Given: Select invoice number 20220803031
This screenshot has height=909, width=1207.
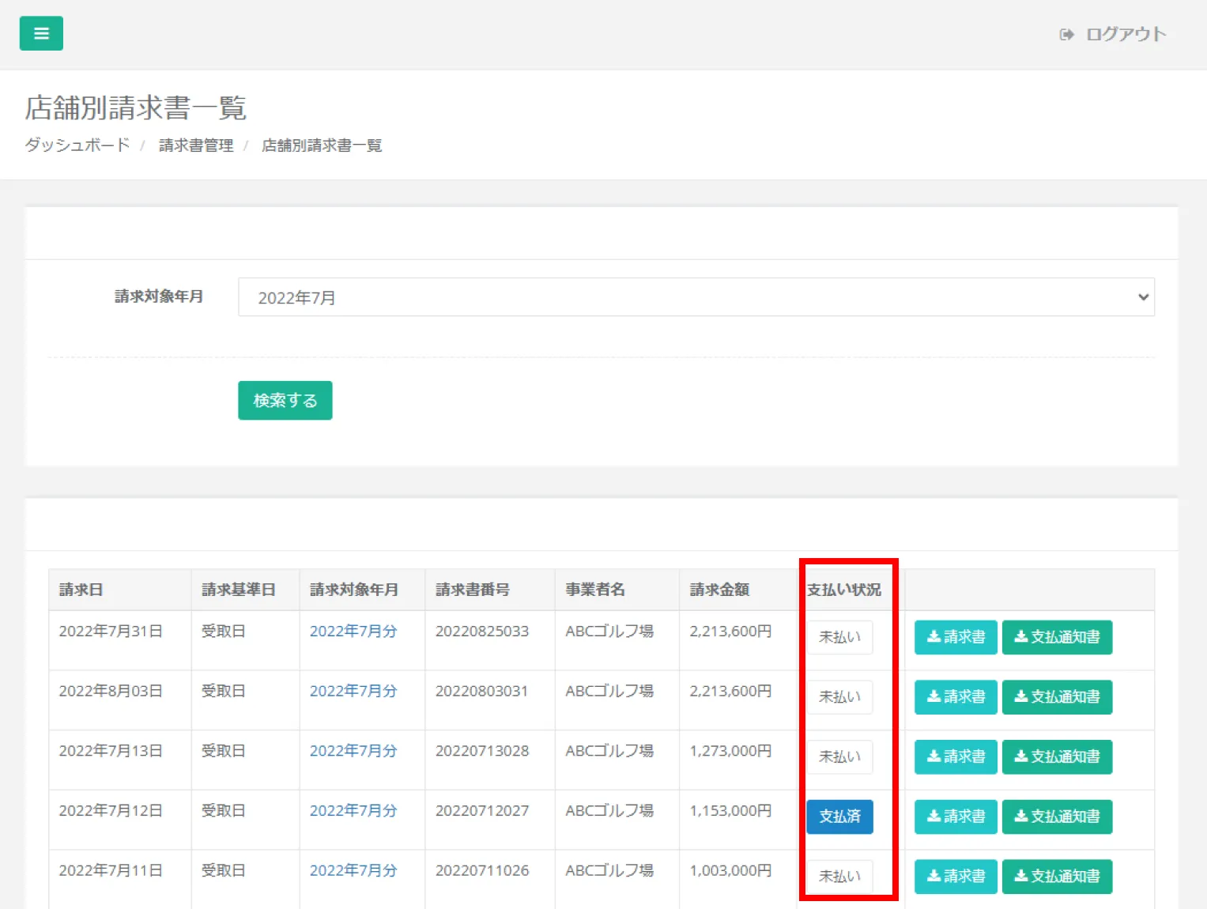Looking at the screenshot, I should [482, 691].
